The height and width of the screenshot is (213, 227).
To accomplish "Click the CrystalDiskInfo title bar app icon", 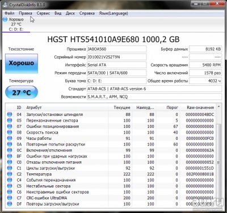I will tap(5, 5).
